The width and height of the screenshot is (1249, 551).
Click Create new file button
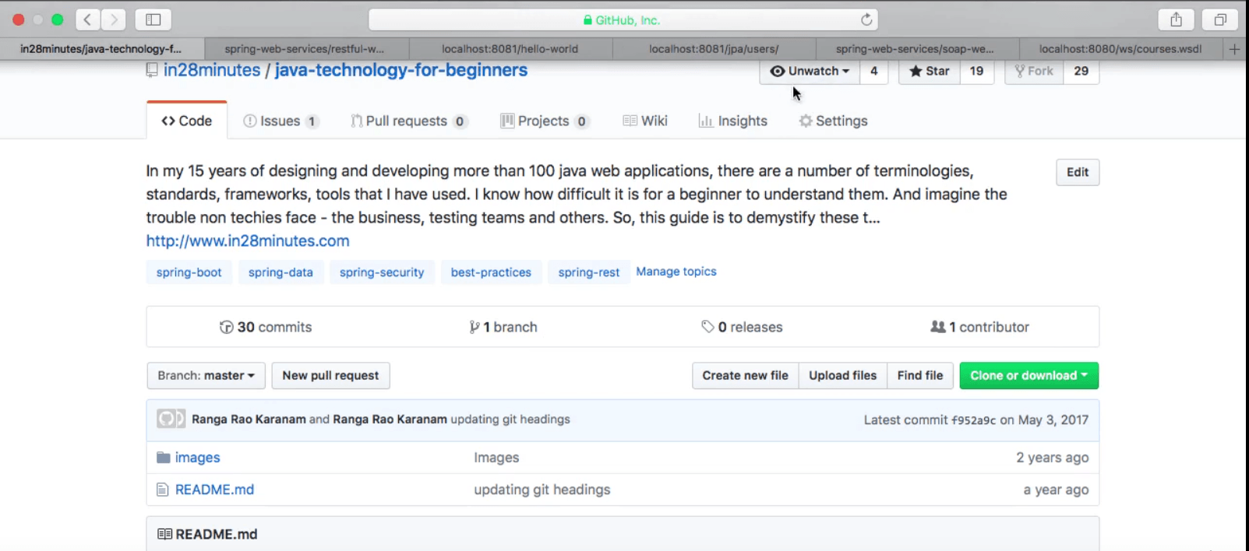tap(745, 376)
